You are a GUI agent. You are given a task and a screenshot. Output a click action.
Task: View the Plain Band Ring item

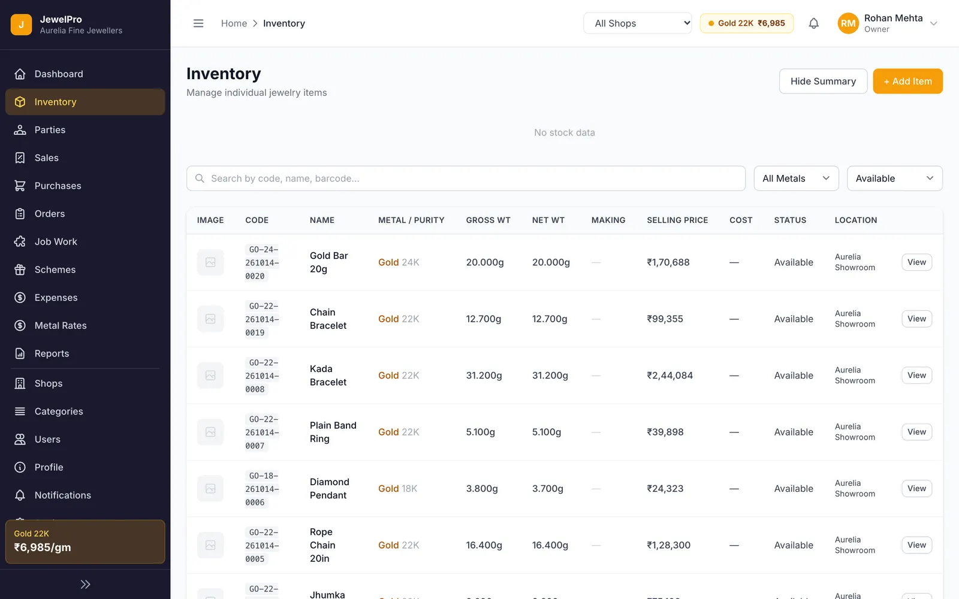(x=916, y=432)
